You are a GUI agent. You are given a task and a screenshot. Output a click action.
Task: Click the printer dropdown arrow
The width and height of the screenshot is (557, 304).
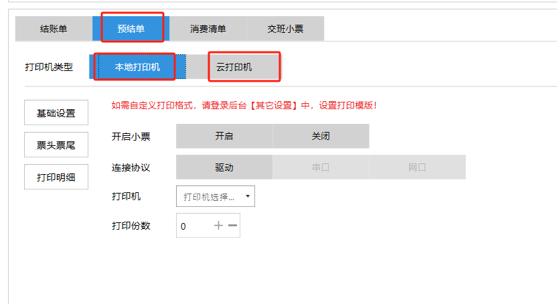248,197
